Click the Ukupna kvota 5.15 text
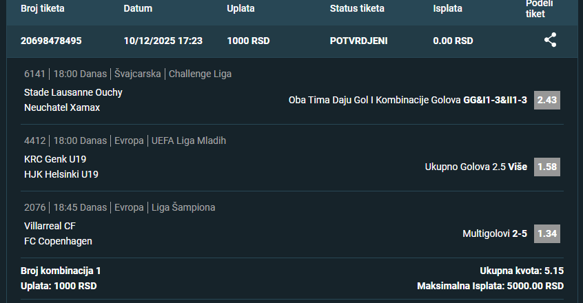The width and height of the screenshot is (583, 303). pos(522,271)
